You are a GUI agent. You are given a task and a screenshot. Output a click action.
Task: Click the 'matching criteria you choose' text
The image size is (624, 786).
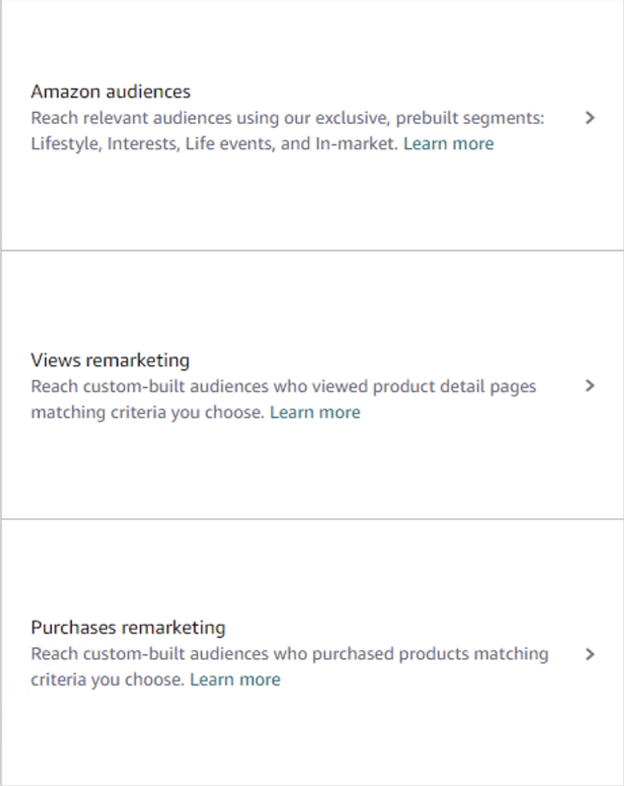coord(147,412)
